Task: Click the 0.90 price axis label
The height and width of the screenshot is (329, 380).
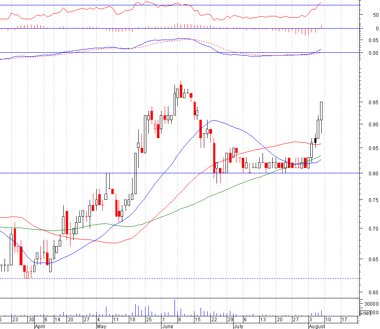Action: click(373, 124)
